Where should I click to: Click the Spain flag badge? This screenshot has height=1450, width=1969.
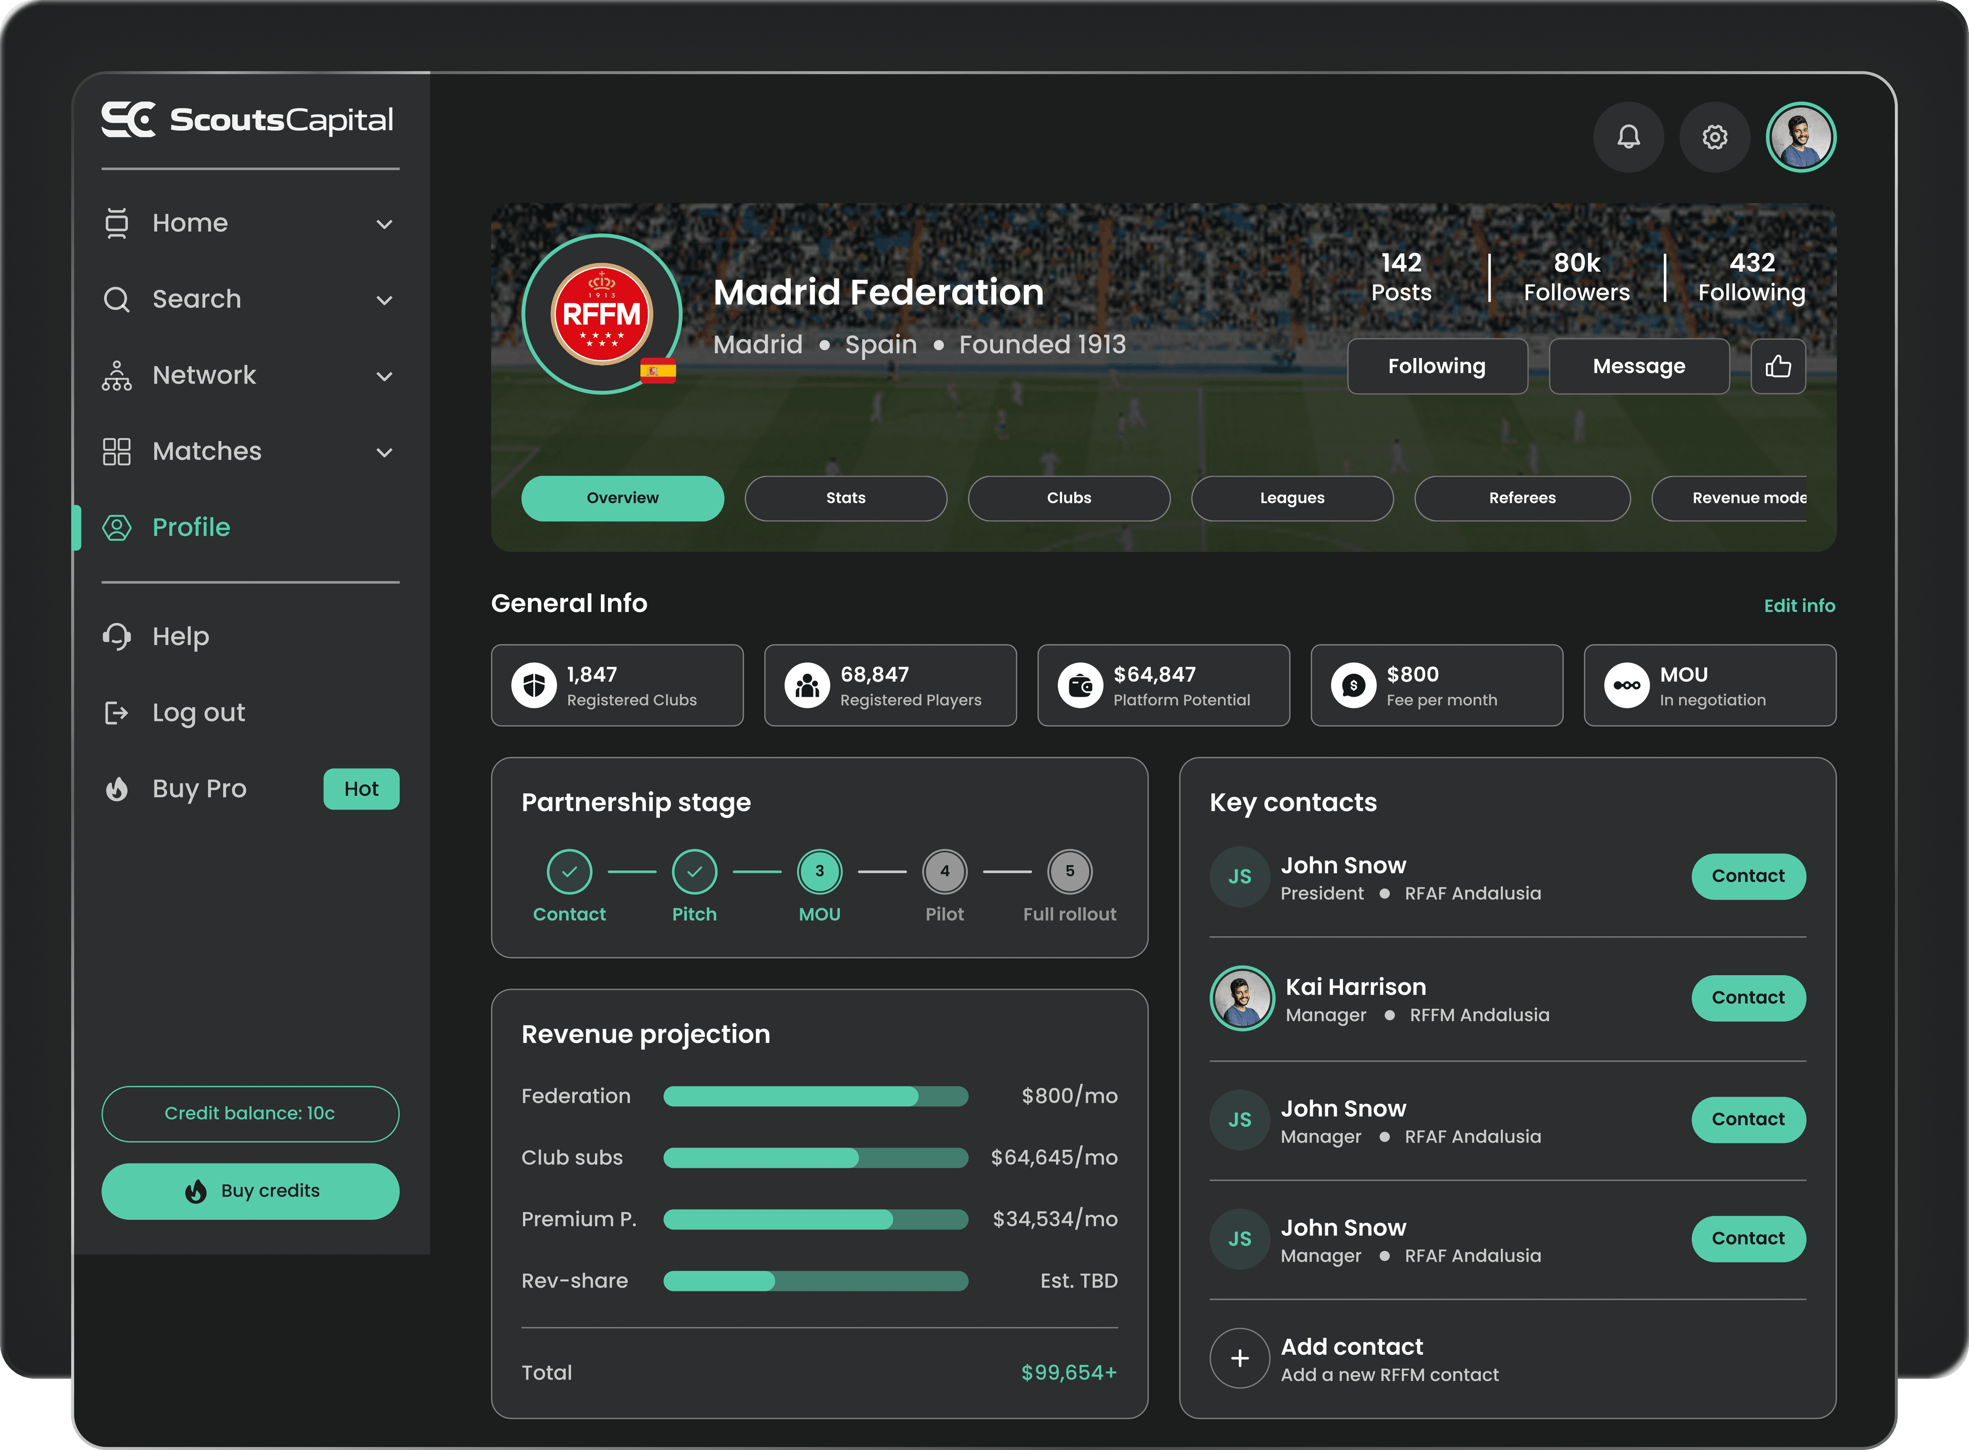point(658,371)
